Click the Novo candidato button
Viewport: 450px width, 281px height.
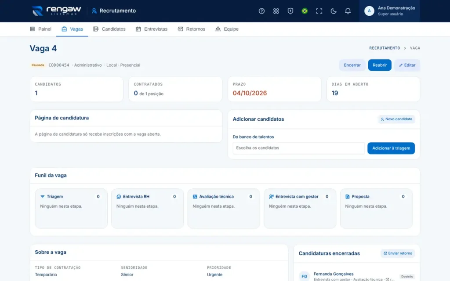pos(396,119)
